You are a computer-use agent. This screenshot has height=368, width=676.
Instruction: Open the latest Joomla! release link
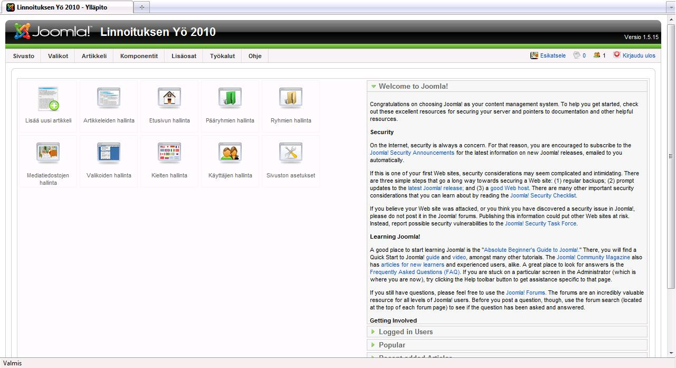435,188
